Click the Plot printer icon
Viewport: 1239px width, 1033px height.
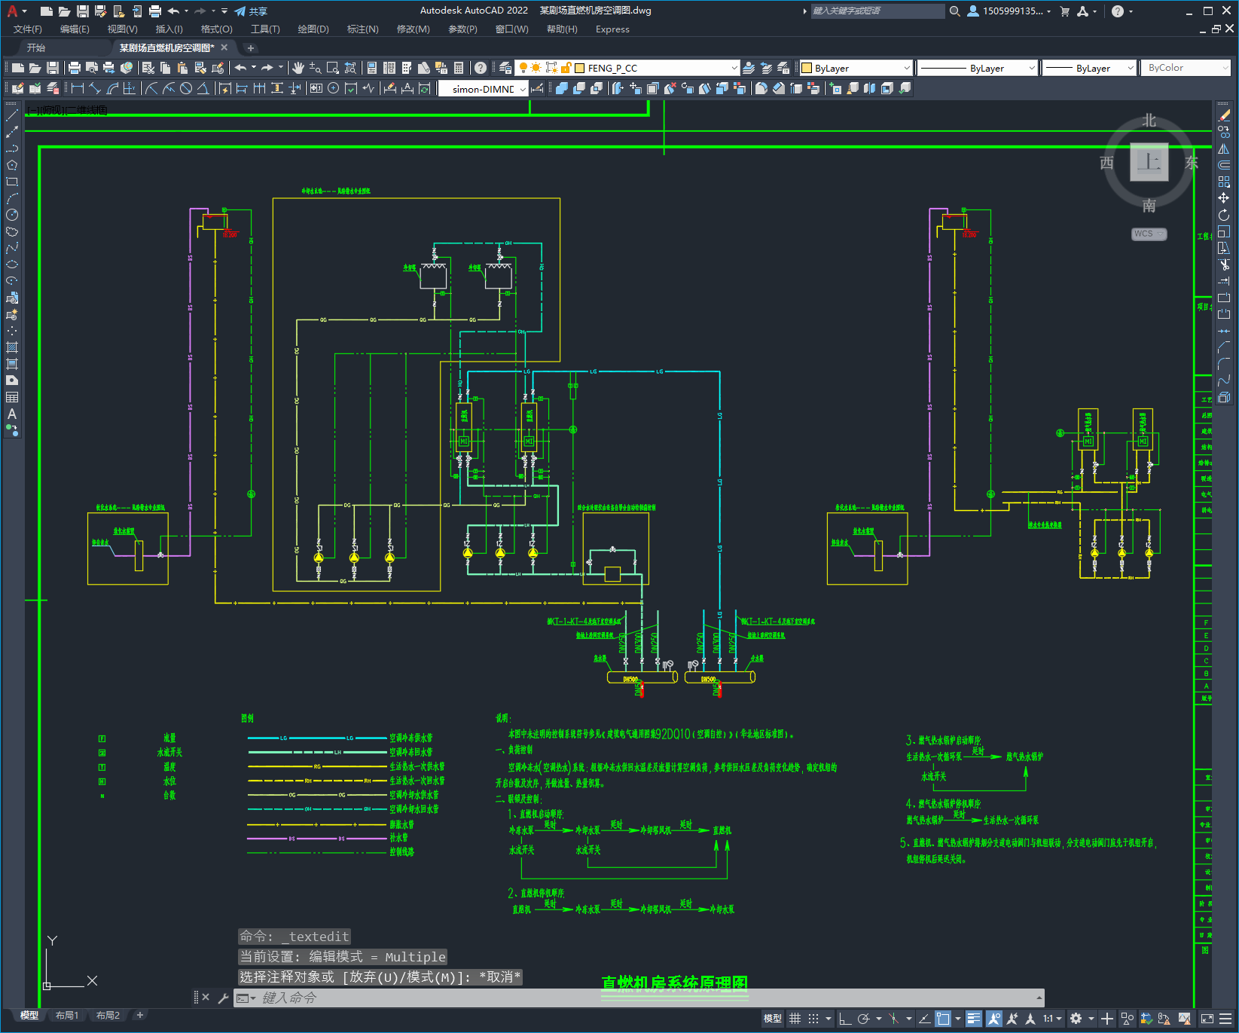pos(75,68)
